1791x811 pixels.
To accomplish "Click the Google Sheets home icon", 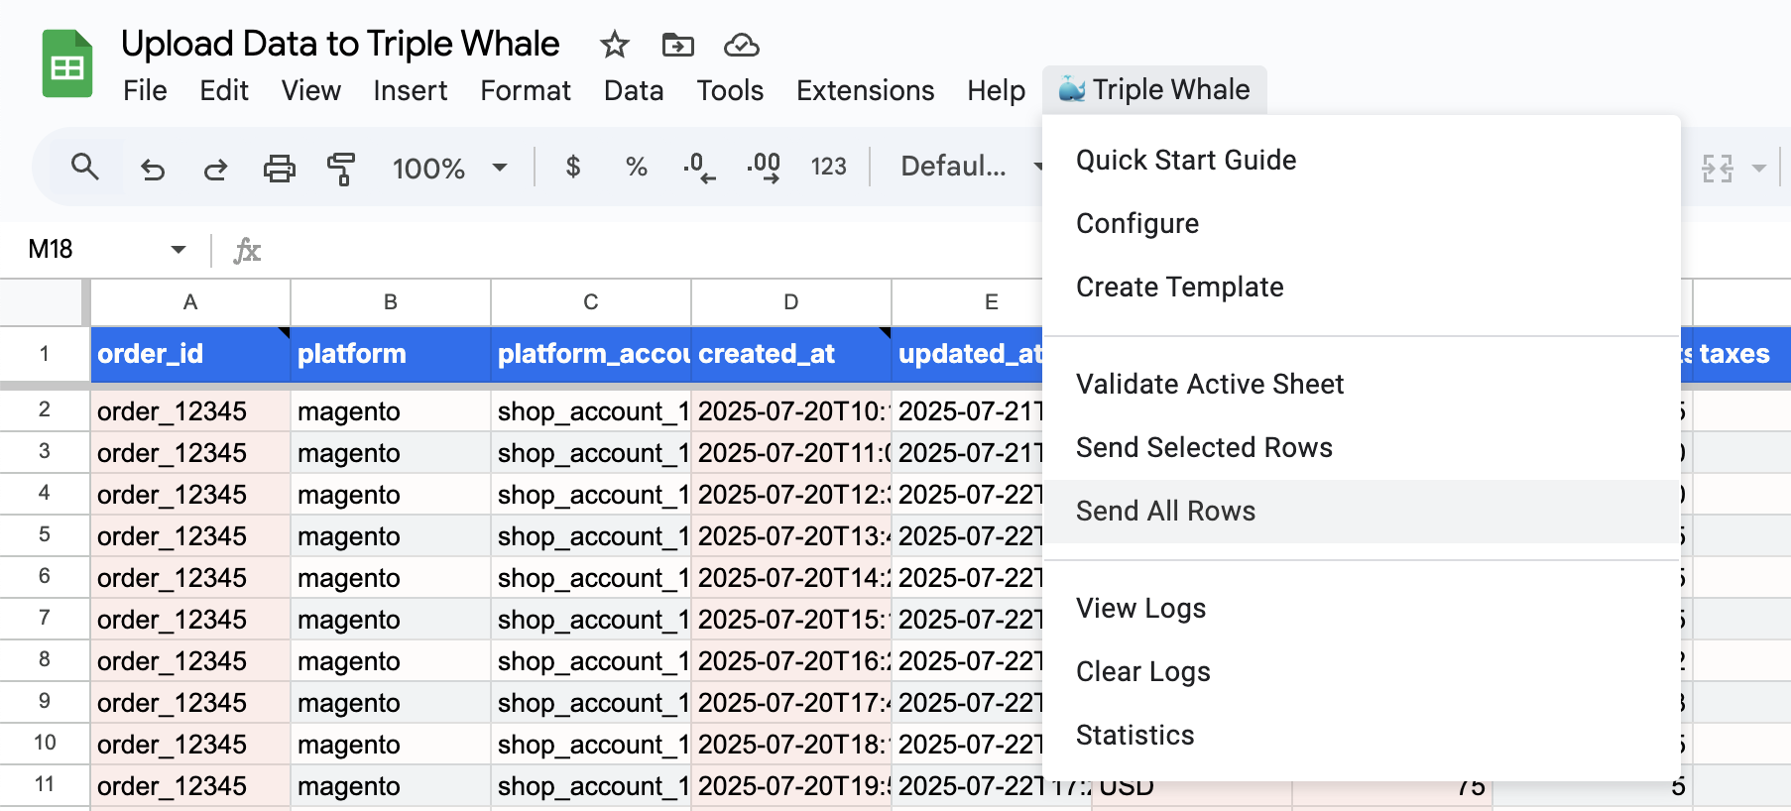I will pyautogui.click(x=67, y=64).
